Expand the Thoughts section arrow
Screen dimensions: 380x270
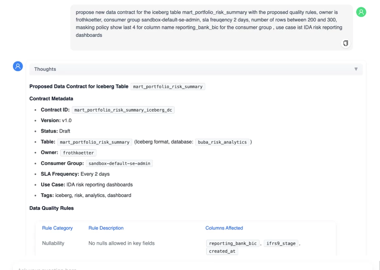click(356, 69)
